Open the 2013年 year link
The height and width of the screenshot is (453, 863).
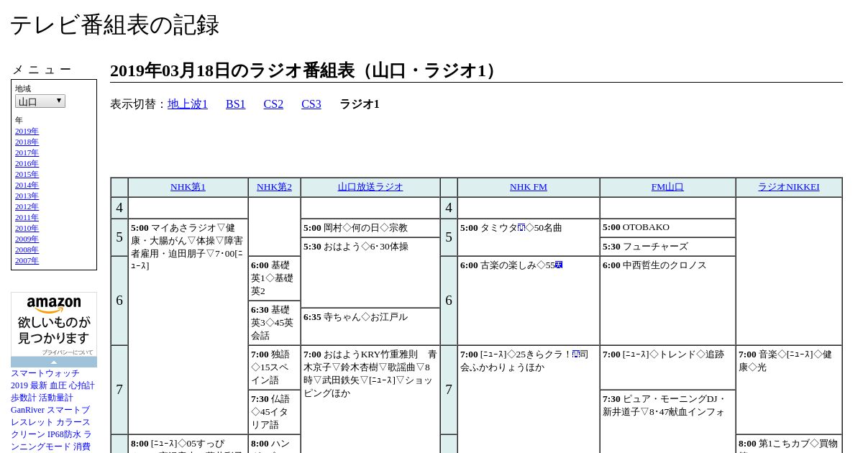27,196
